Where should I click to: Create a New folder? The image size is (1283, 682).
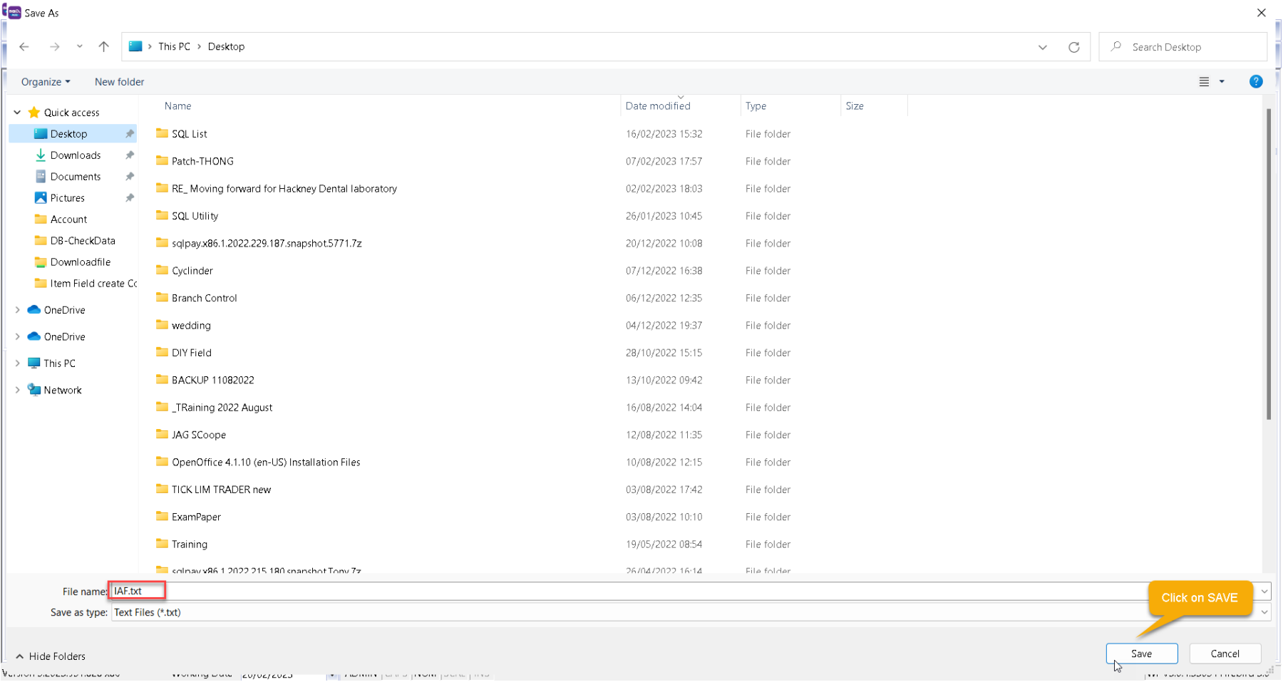119,82
